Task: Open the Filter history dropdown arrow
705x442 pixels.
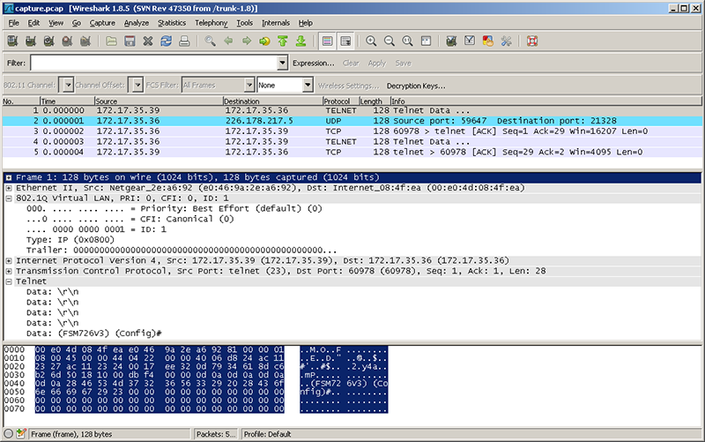Action: (x=282, y=63)
